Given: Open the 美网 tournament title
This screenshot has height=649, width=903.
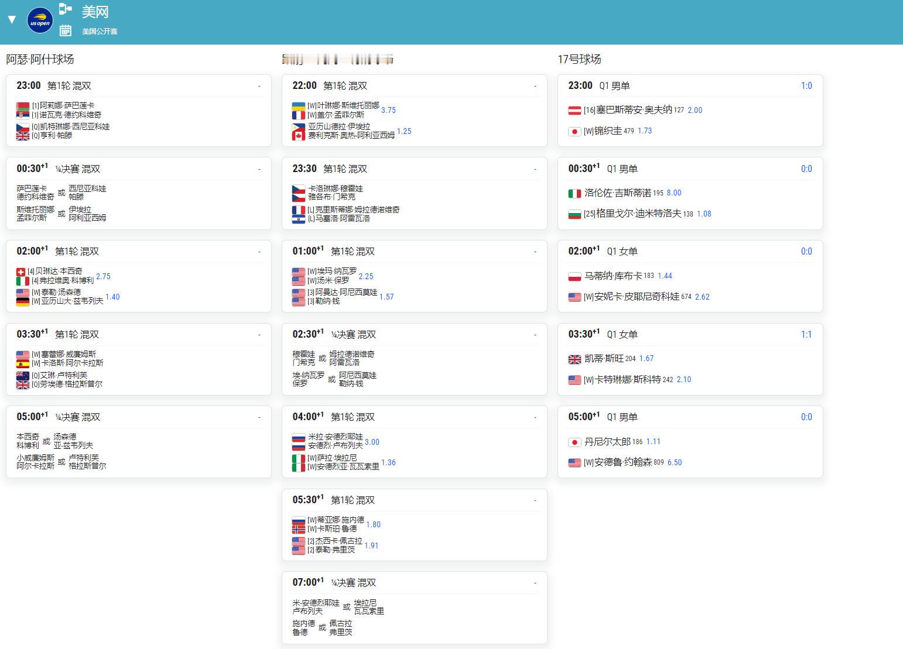Looking at the screenshot, I should click(95, 12).
